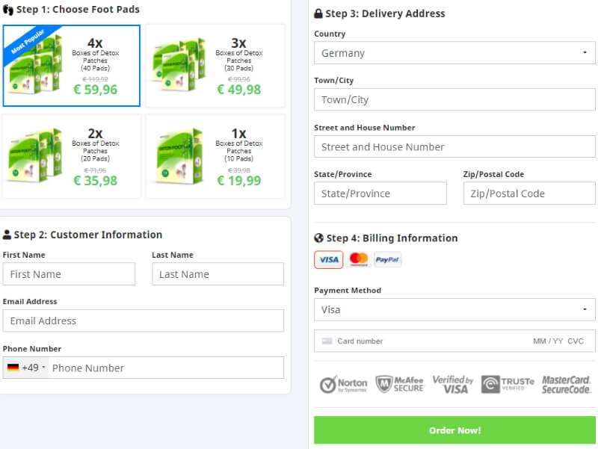Select the MasterCard payment icon

point(359,259)
